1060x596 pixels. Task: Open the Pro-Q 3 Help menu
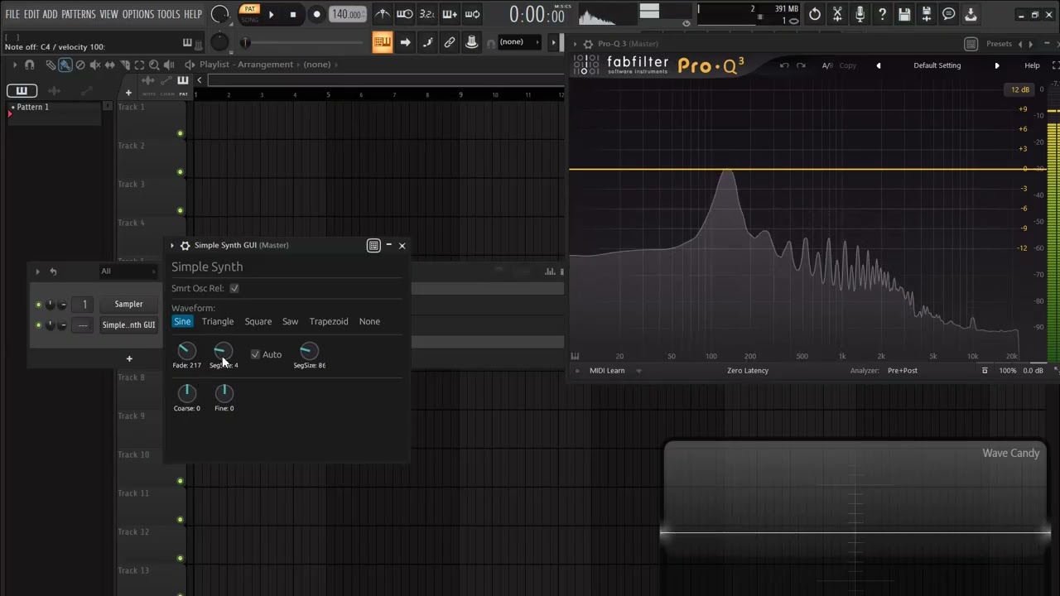(x=1032, y=65)
